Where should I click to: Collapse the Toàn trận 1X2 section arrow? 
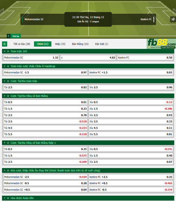point(5,51)
